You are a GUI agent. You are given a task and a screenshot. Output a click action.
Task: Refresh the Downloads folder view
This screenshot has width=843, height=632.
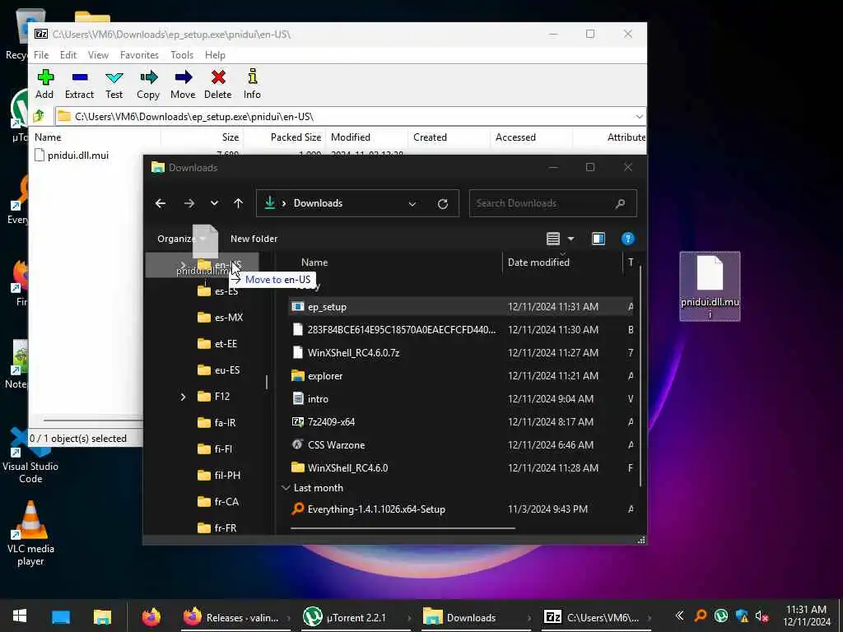coord(442,204)
